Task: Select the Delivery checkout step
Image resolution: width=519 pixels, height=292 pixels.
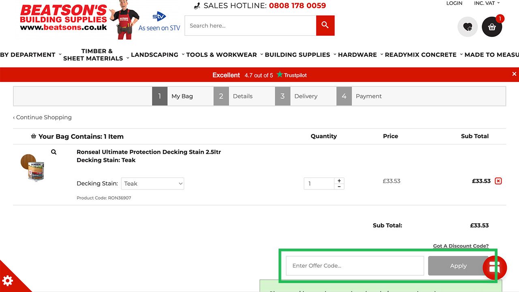Action: click(297, 96)
